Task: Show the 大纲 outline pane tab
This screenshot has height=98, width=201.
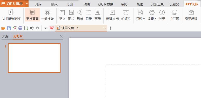Action: tap(5, 36)
